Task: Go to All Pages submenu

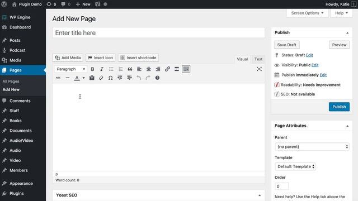Action: (x=11, y=82)
